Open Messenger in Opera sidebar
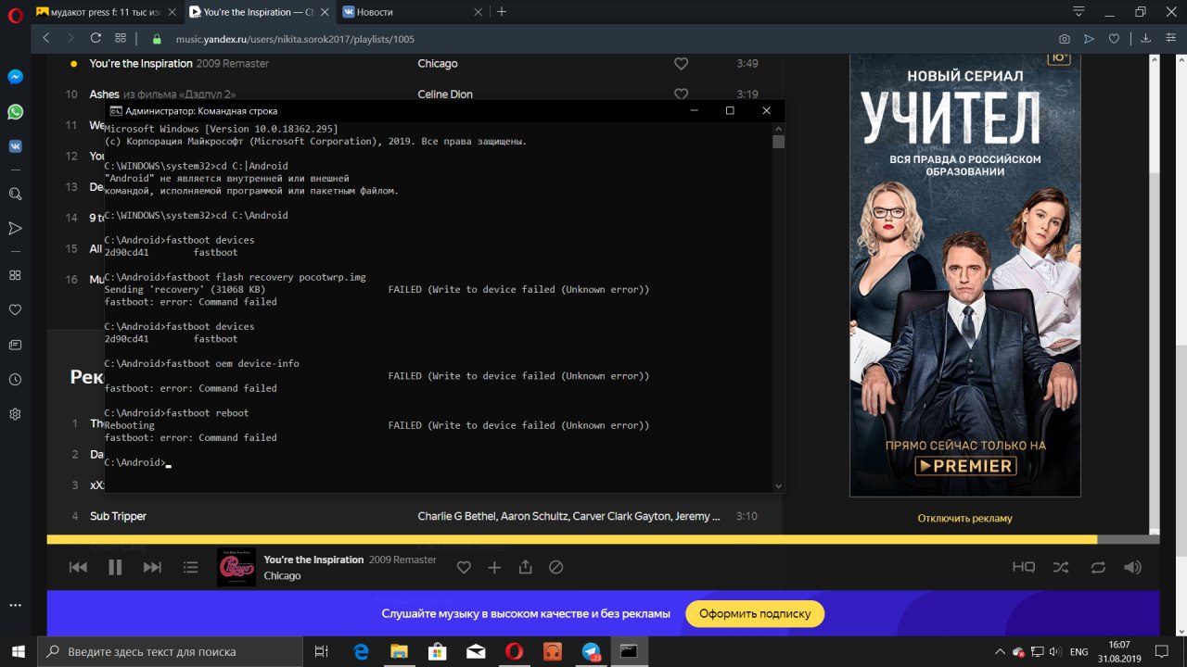This screenshot has height=667, width=1187. 15,78
